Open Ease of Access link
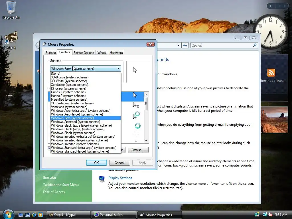The image size is (292, 219). [54, 192]
